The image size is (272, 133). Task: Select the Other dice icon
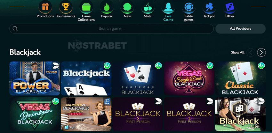[230, 7]
